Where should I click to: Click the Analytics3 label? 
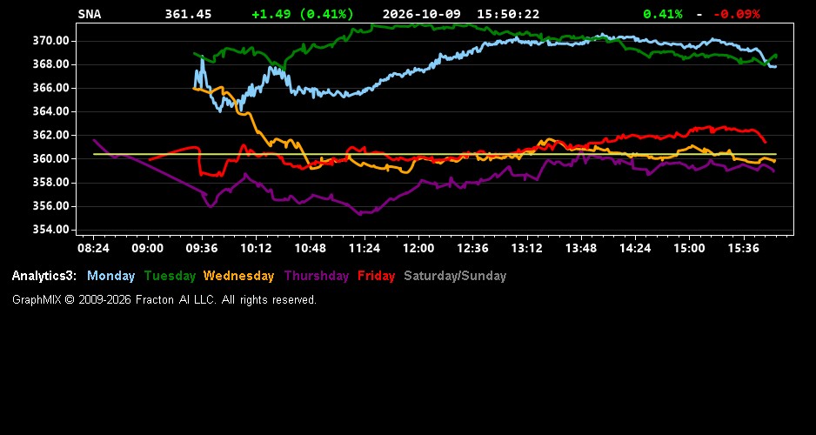pos(44,276)
